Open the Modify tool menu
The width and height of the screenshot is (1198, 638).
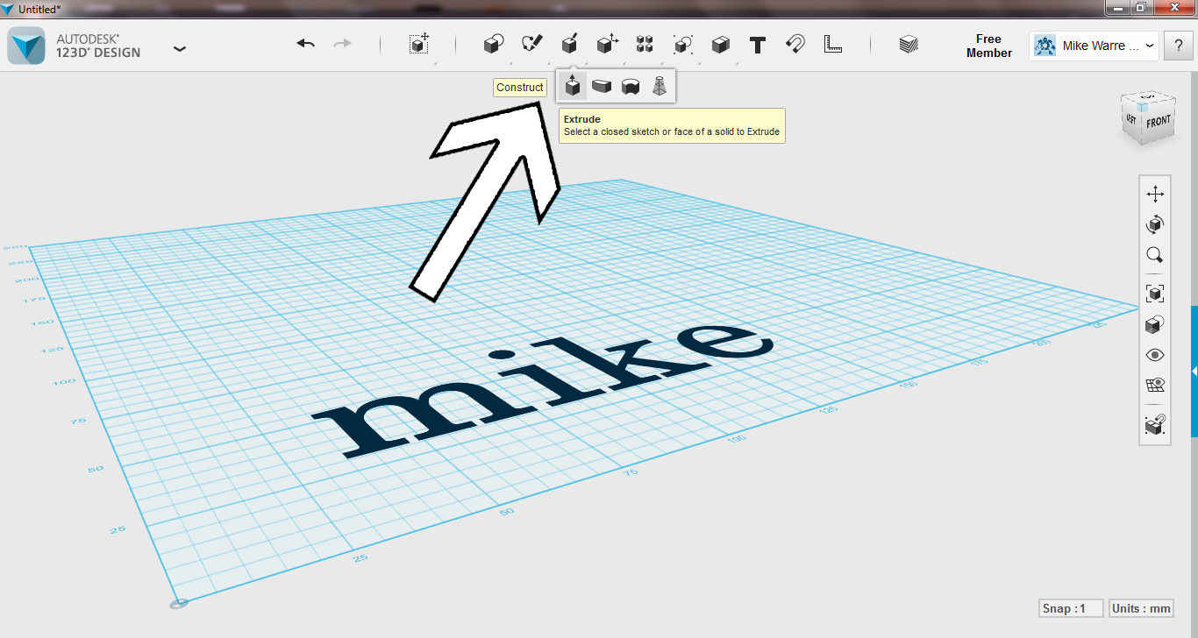pos(607,44)
